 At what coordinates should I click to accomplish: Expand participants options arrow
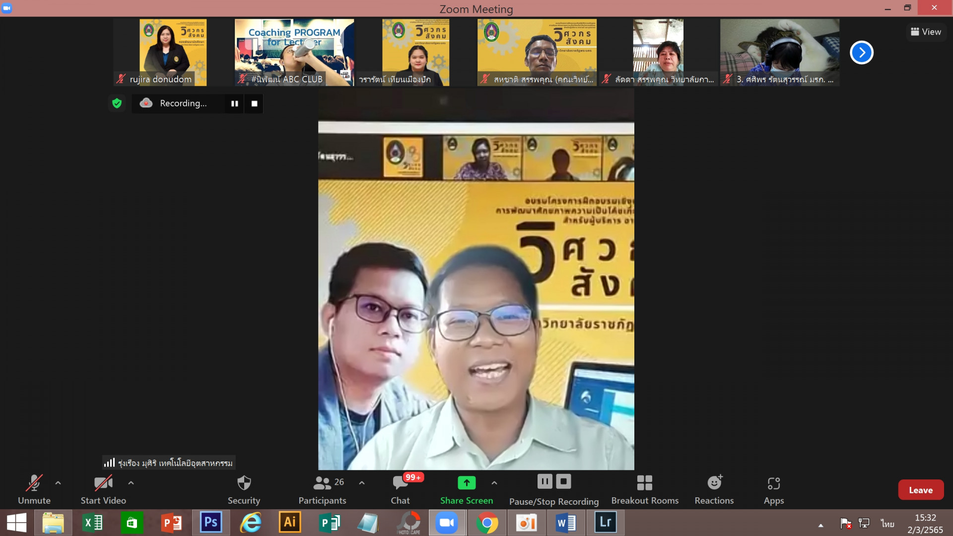[x=362, y=483]
